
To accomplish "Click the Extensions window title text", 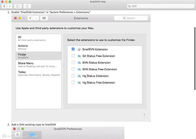I will 81,18.
